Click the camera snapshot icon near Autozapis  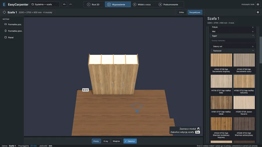click(x=258, y=4)
